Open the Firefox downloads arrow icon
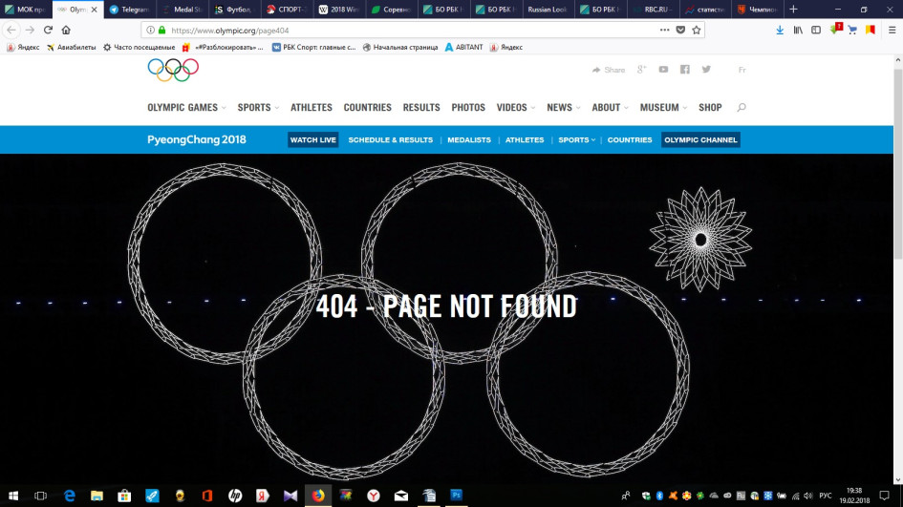The height and width of the screenshot is (507, 903). (x=779, y=30)
